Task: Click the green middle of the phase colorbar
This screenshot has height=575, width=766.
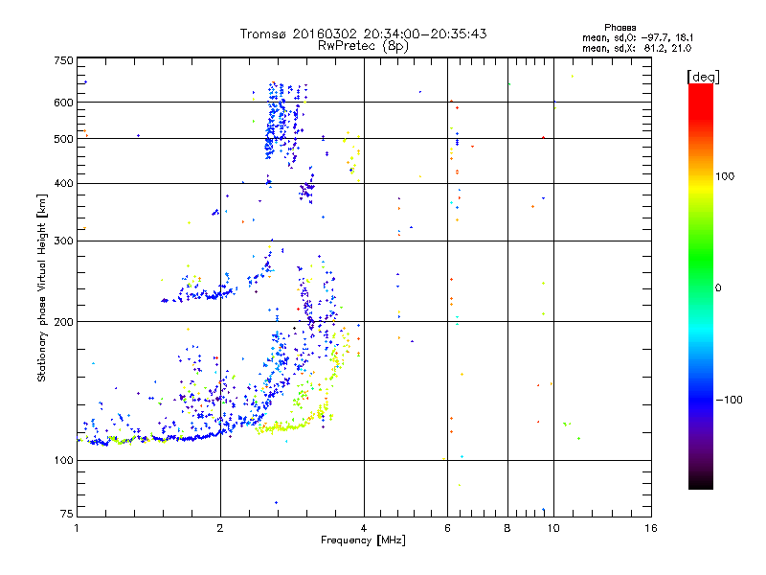Action: point(701,259)
